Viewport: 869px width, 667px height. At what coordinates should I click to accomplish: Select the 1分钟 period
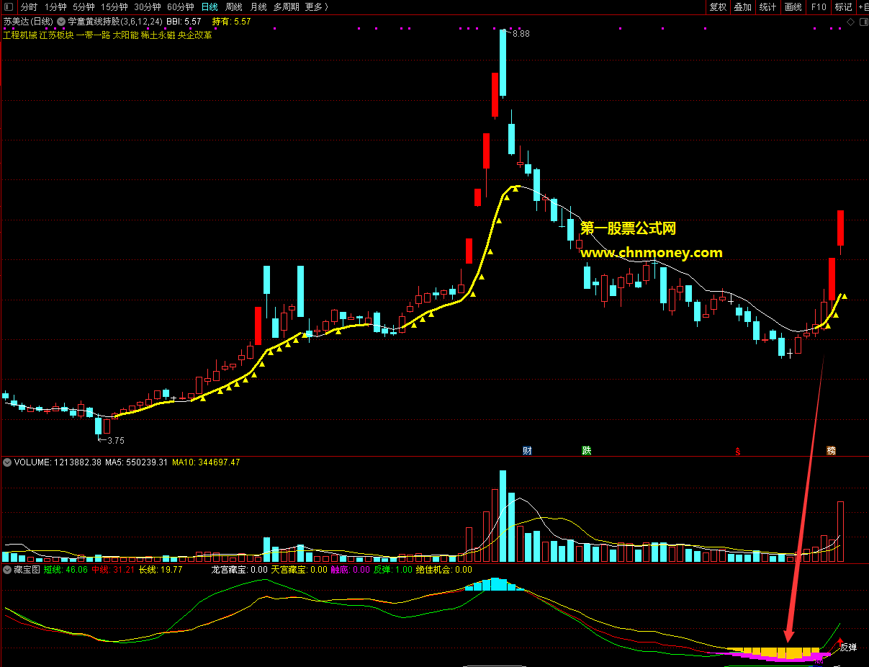[55, 6]
